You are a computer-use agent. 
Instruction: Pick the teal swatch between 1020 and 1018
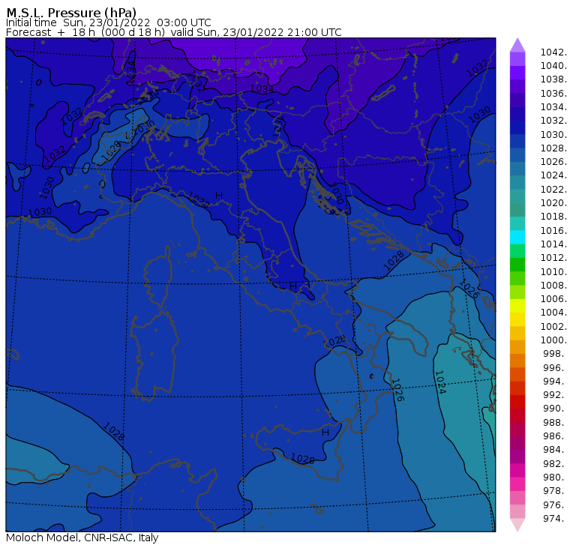(517, 210)
